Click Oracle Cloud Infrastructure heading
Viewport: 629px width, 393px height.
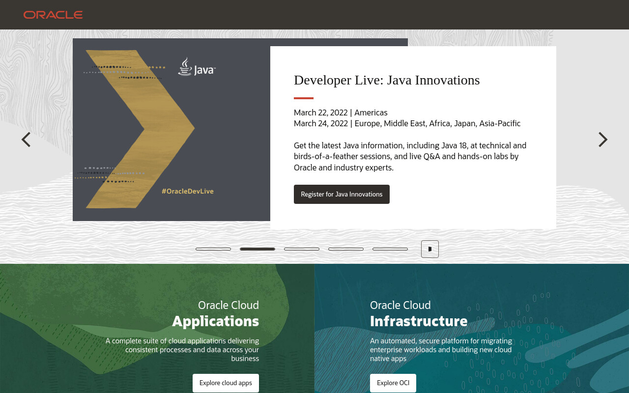419,313
